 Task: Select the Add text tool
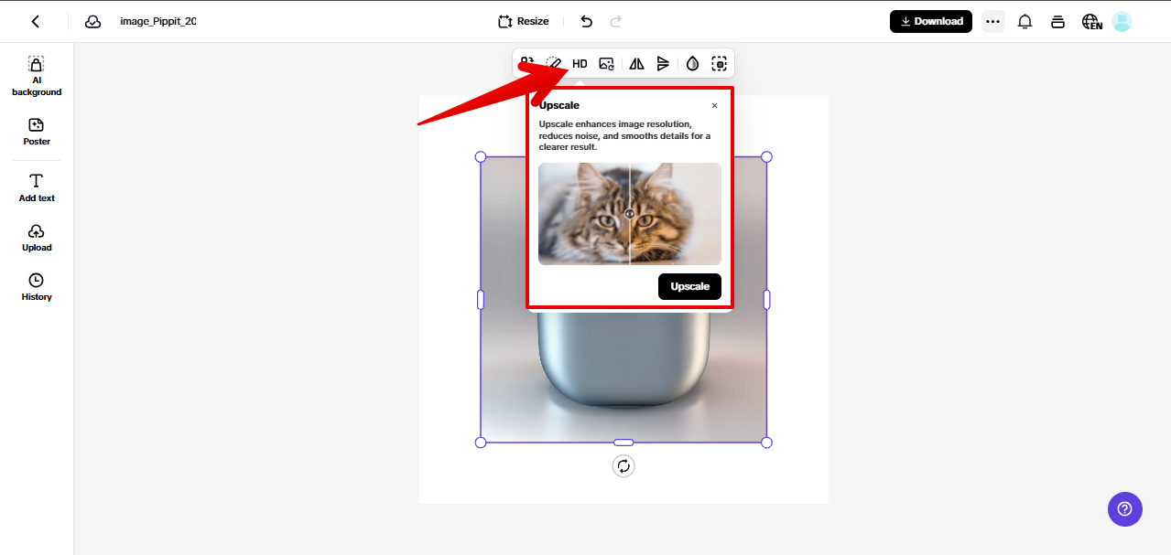(x=36, y=188)
